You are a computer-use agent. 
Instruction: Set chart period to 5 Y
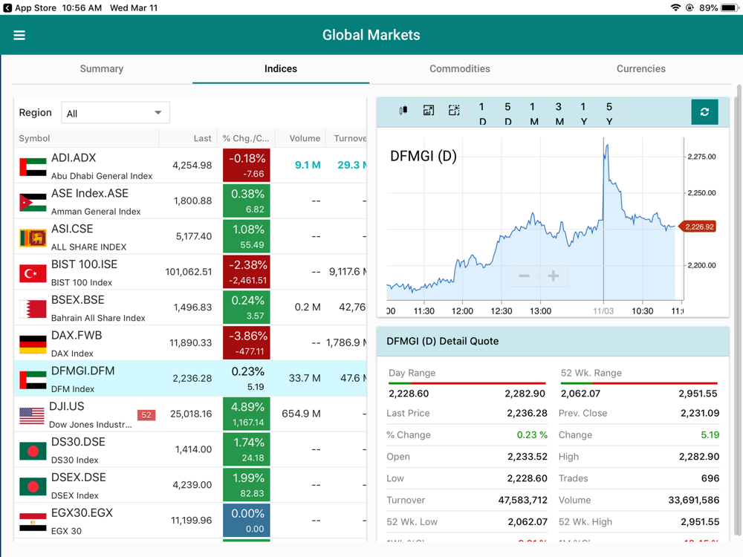(x=609, y=114)
